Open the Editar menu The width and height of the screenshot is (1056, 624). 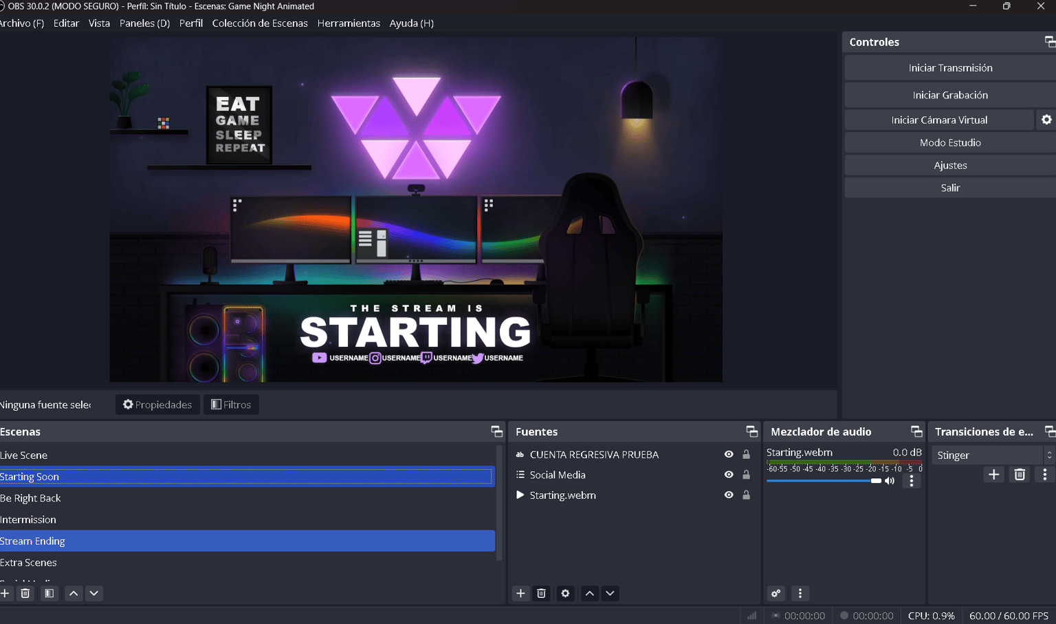pos(66,23)
